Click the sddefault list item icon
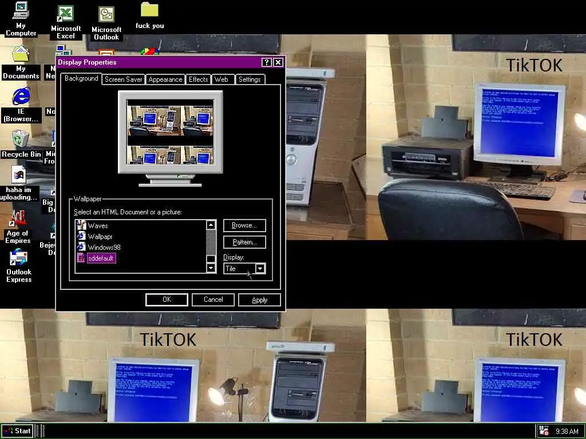Image resolution: width=586 pixels, height=439 pixels. pyautogui.click(x=81, y=258)
